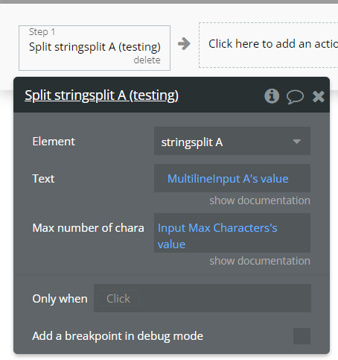
Task: Edit MultilineInput A's value expression
Action: (x=228, y=179)
